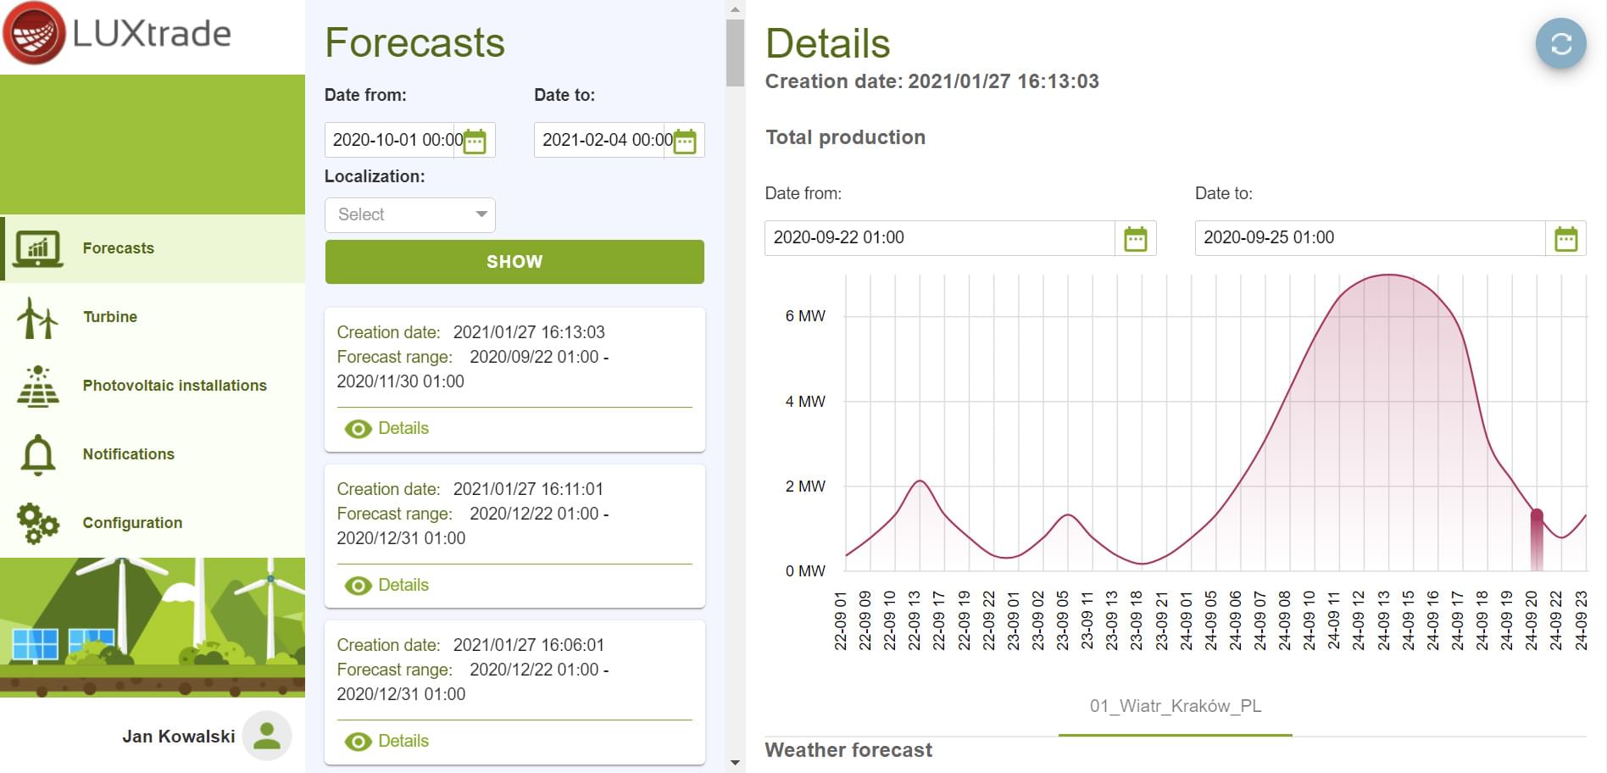Click the refresh icon in Details header
Screen dimensions: 1607x773
1560,43
